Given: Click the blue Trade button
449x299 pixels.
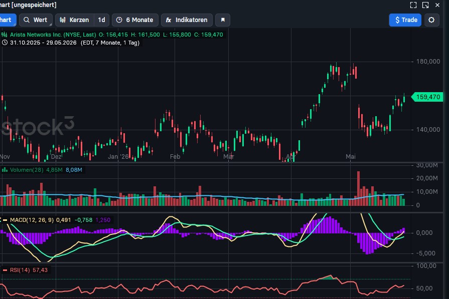Looking at the screenshot, I should (x=405, y=20).
